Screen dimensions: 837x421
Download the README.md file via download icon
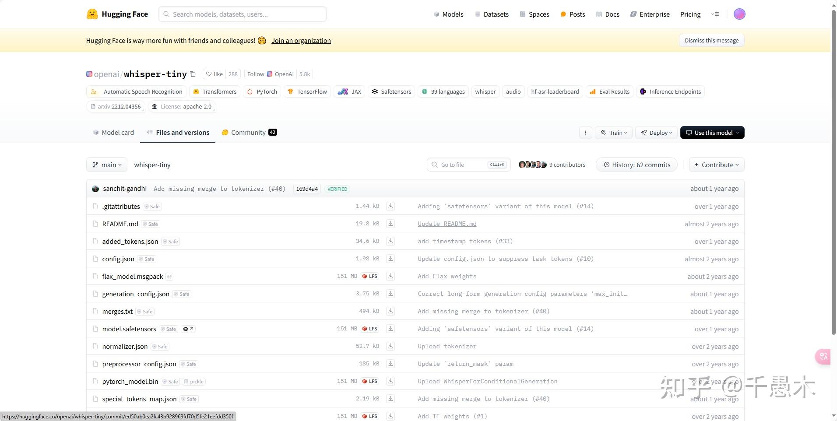point(390,224)
